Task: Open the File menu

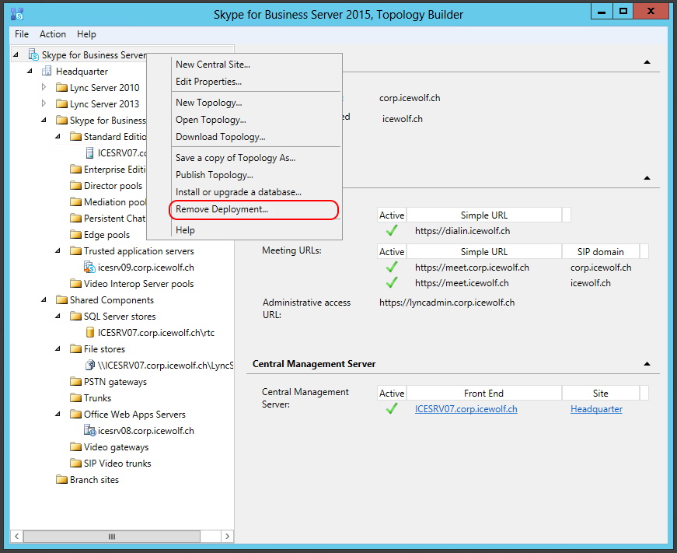Action: pos(22,34)
